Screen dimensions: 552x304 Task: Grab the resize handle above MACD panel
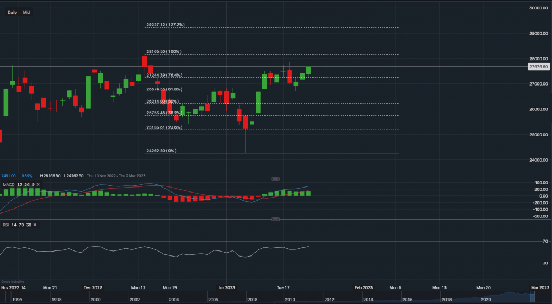(276, 179)
